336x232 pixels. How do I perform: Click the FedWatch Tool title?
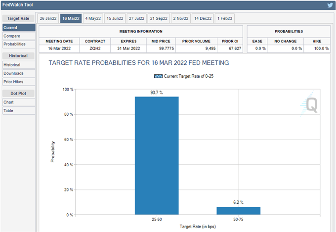(18, 5)
